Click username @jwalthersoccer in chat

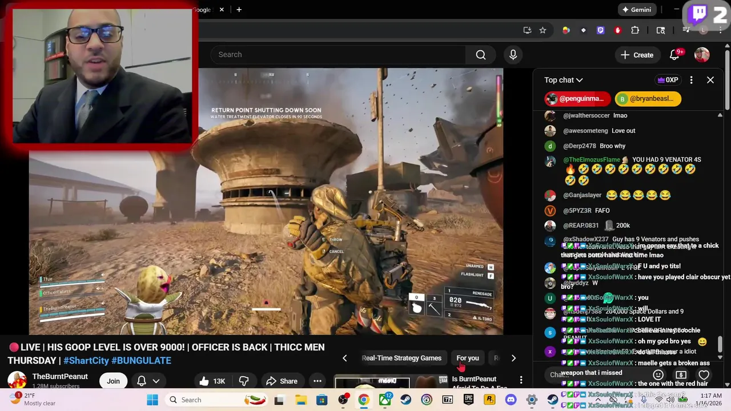pyautogui.click(x=587, y=116)
